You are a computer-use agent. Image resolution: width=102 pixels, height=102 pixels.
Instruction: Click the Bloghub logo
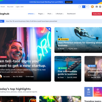[5, 14]
